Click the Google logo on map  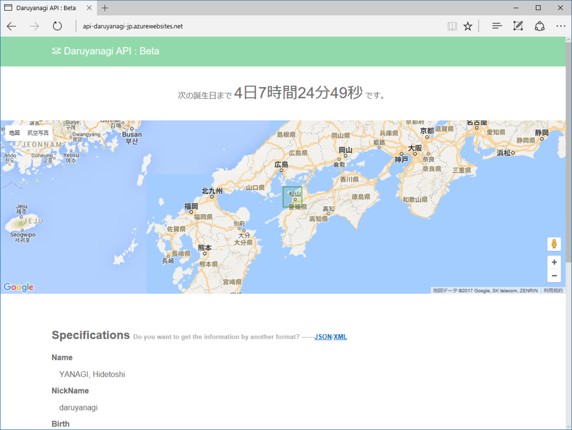(18, 287)
